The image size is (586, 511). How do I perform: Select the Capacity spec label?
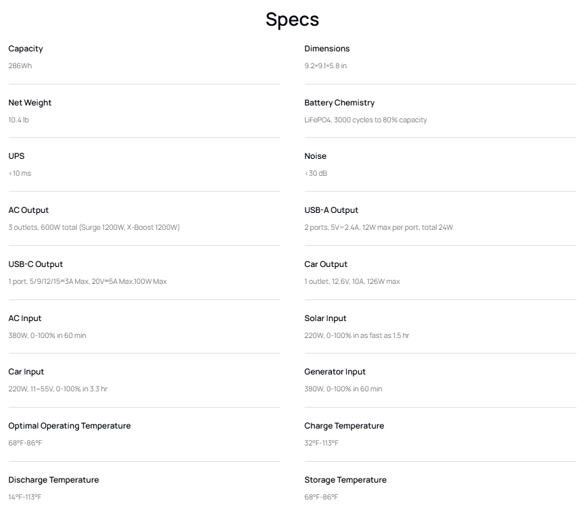tap(26, 49)
